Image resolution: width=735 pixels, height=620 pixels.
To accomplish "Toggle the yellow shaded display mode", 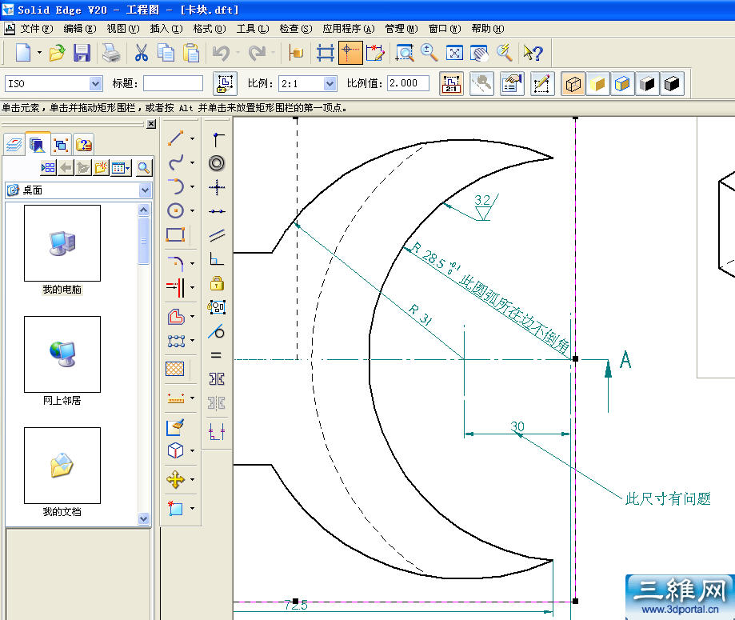I will tap(597, 84).
